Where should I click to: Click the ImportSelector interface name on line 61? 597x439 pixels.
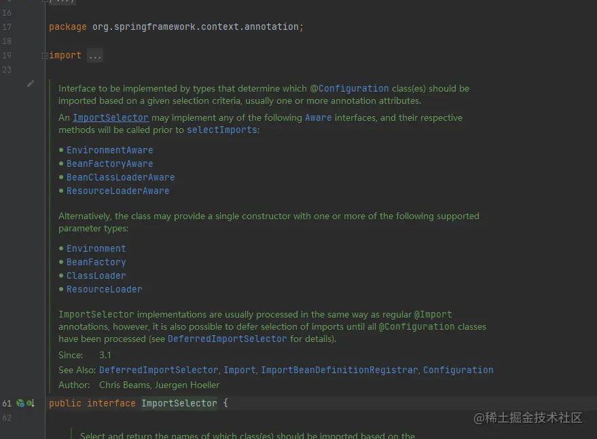[x=179, y=403]
